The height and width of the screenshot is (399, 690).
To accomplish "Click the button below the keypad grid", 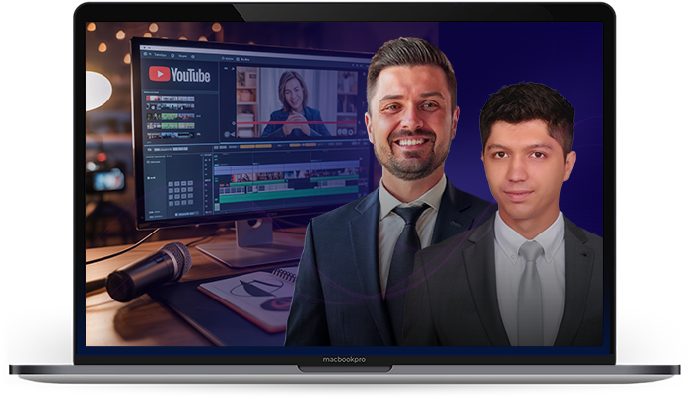I will pyautogui.click(x=184, y=212).
